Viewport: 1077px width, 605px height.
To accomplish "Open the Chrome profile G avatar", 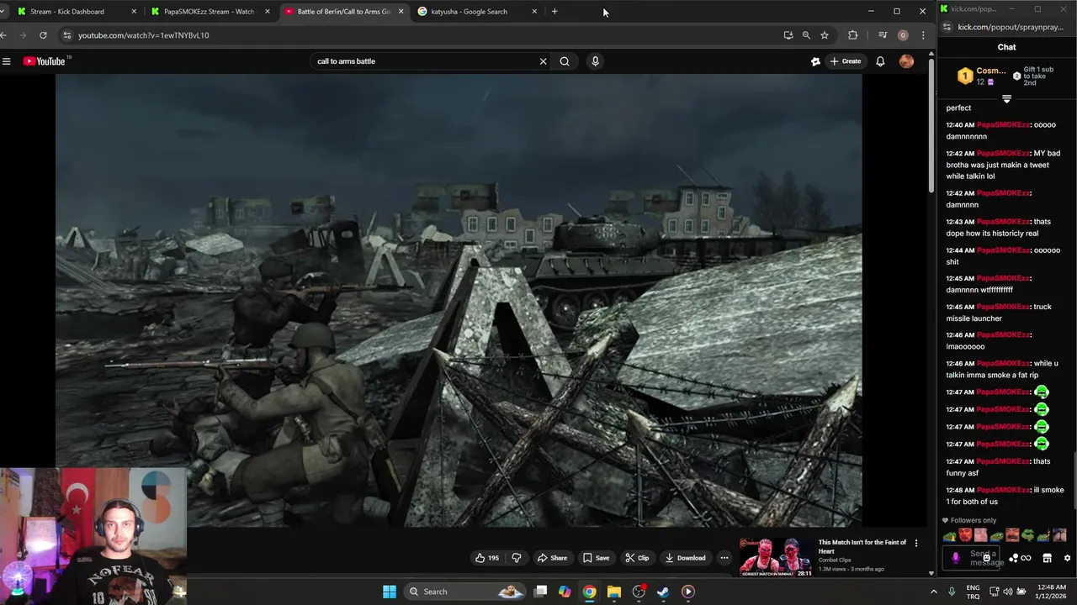I will (x=903, y=35).
